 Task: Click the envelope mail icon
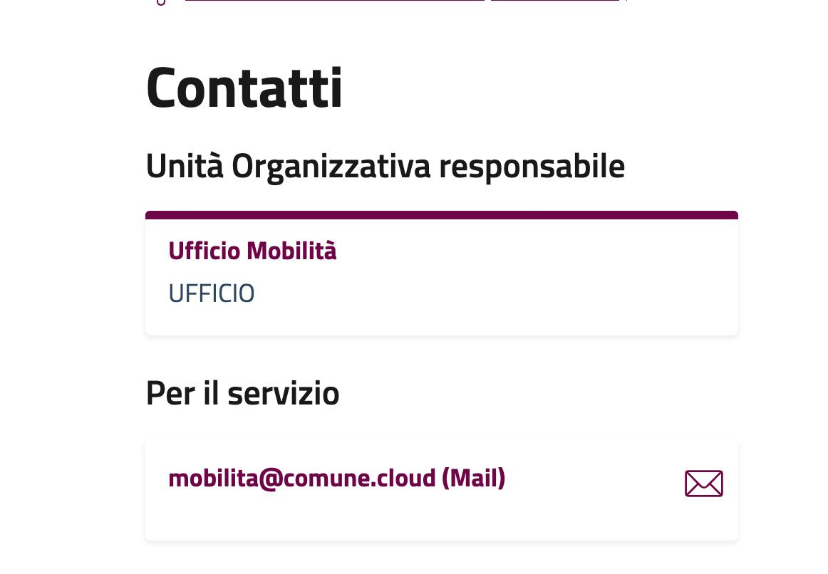[x=703, y=484]
